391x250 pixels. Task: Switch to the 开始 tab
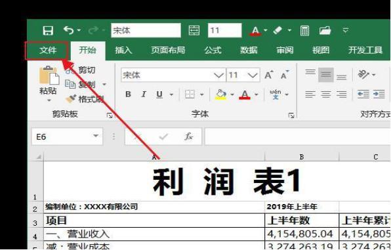(87, 50)
